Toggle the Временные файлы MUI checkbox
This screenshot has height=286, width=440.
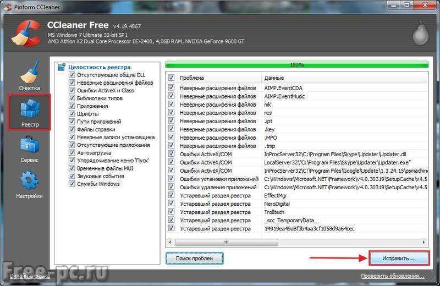(72, 168)
